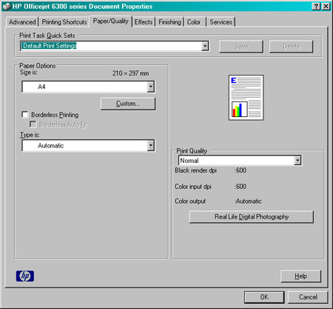The width and height of the screenshot is (333, 309).
Task: Open the Color tab
Action: pos(194,22)
